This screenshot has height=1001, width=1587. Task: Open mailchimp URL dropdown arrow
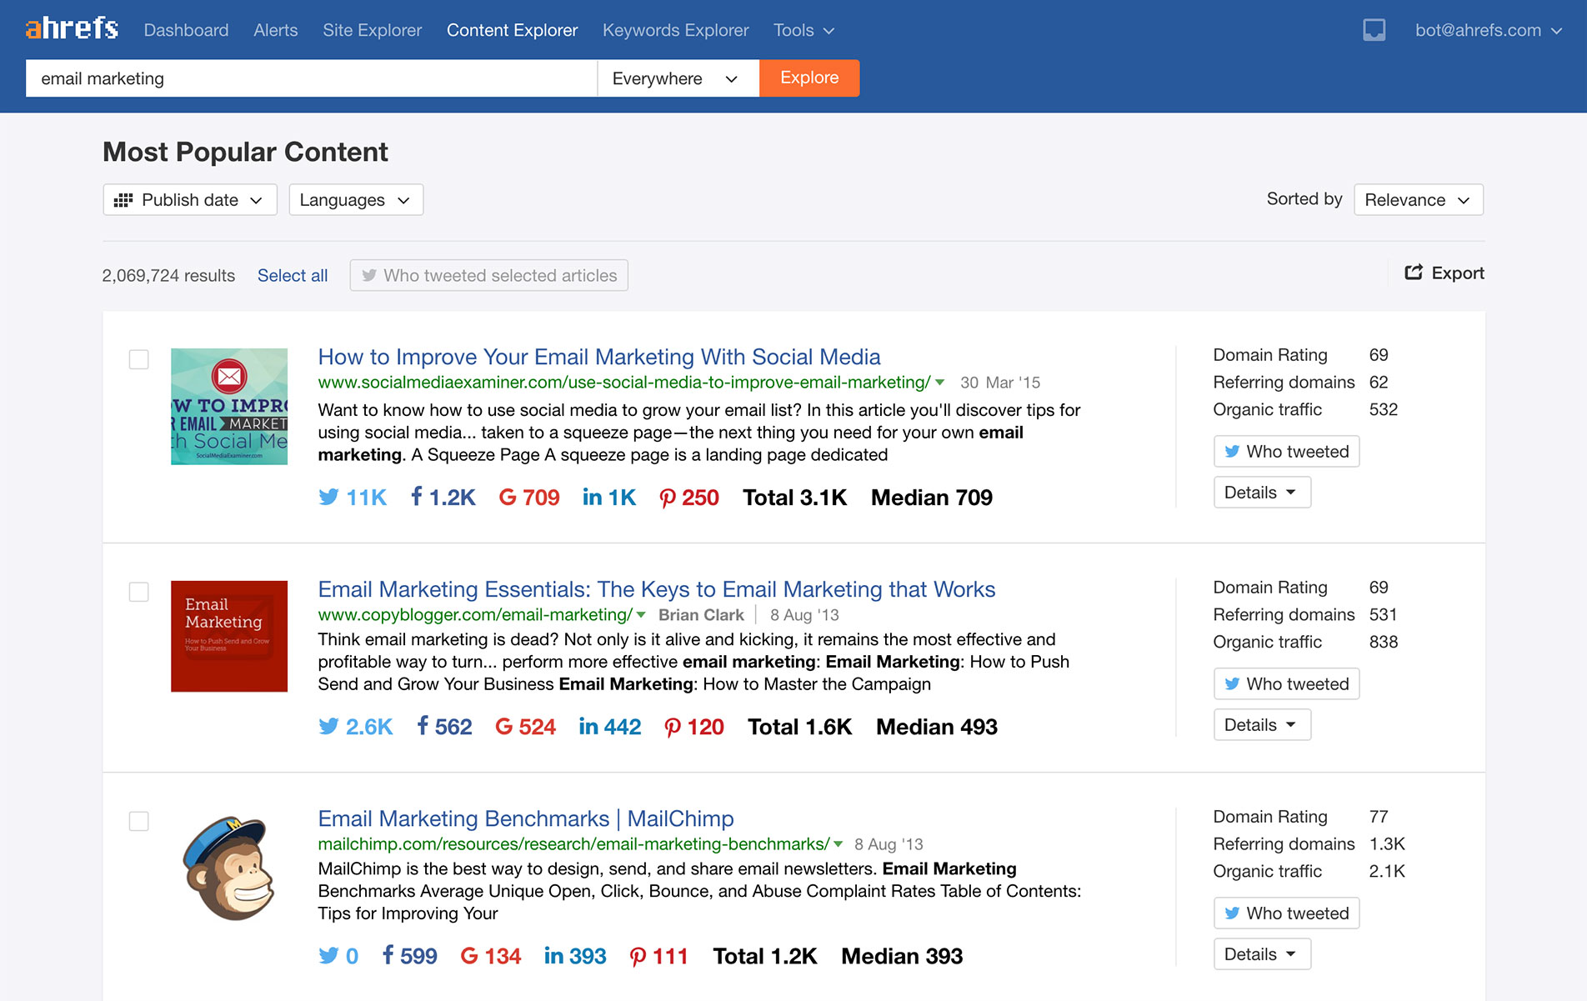(x=838, y=844)
